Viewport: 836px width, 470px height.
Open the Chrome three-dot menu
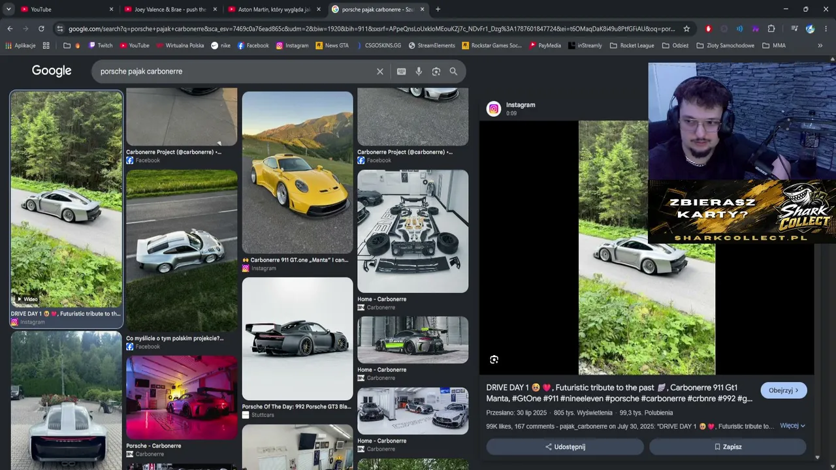826,29
